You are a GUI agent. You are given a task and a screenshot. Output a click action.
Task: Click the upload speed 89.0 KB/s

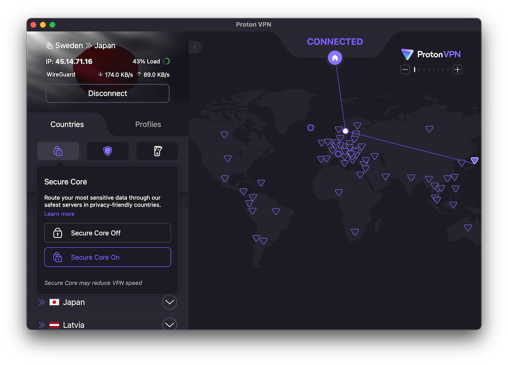153,75
